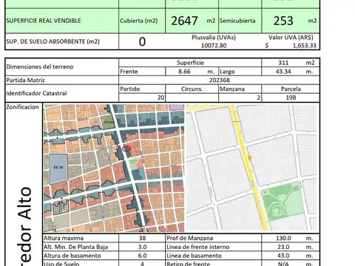The height and width of the screenshot is (266, 355).
Task: Select the 1,653.33 UVA value
Action: (x=305, y=46)
